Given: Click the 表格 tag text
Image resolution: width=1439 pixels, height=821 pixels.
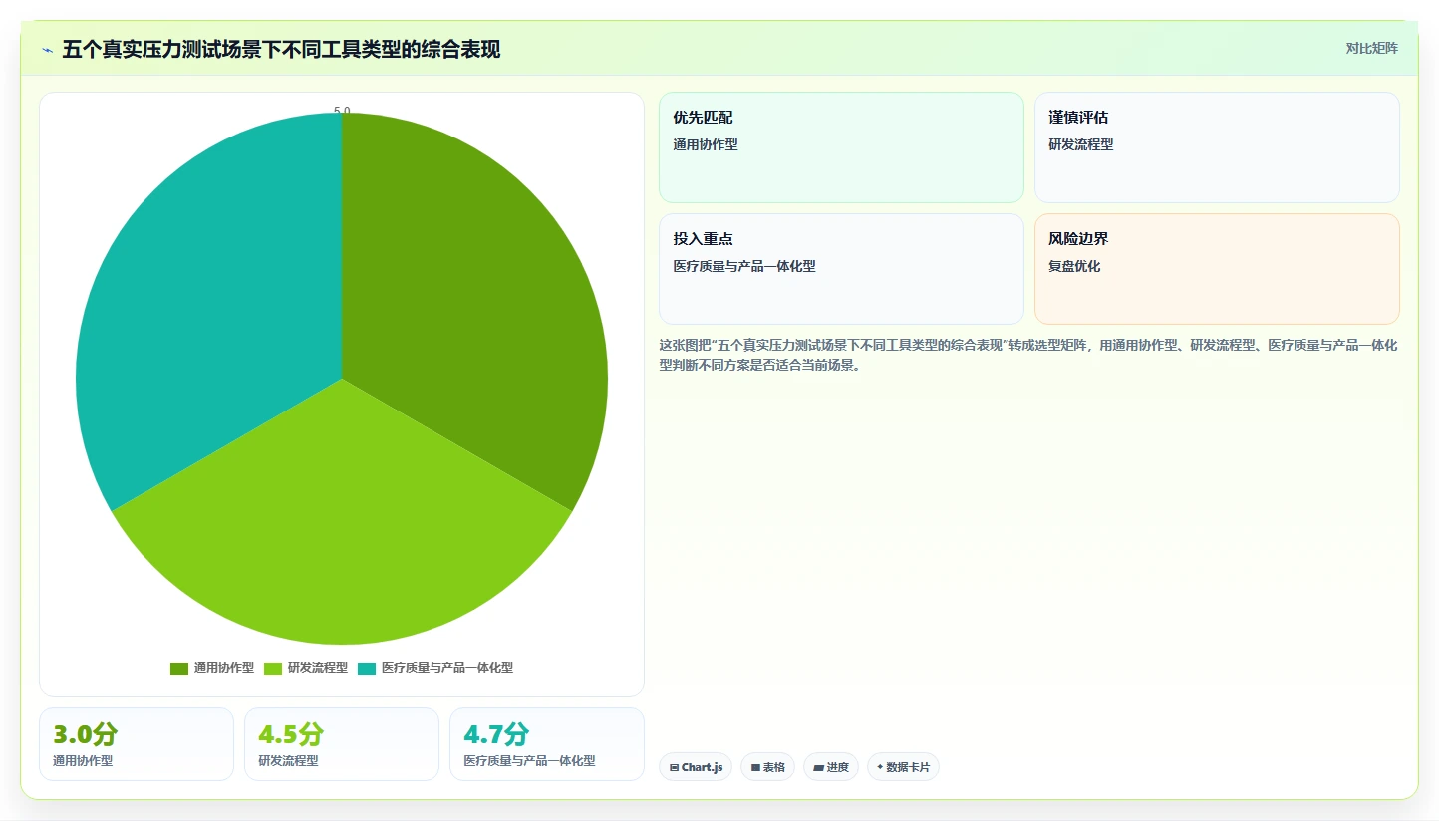Looking at the screenshot, I should click(774, 767).
